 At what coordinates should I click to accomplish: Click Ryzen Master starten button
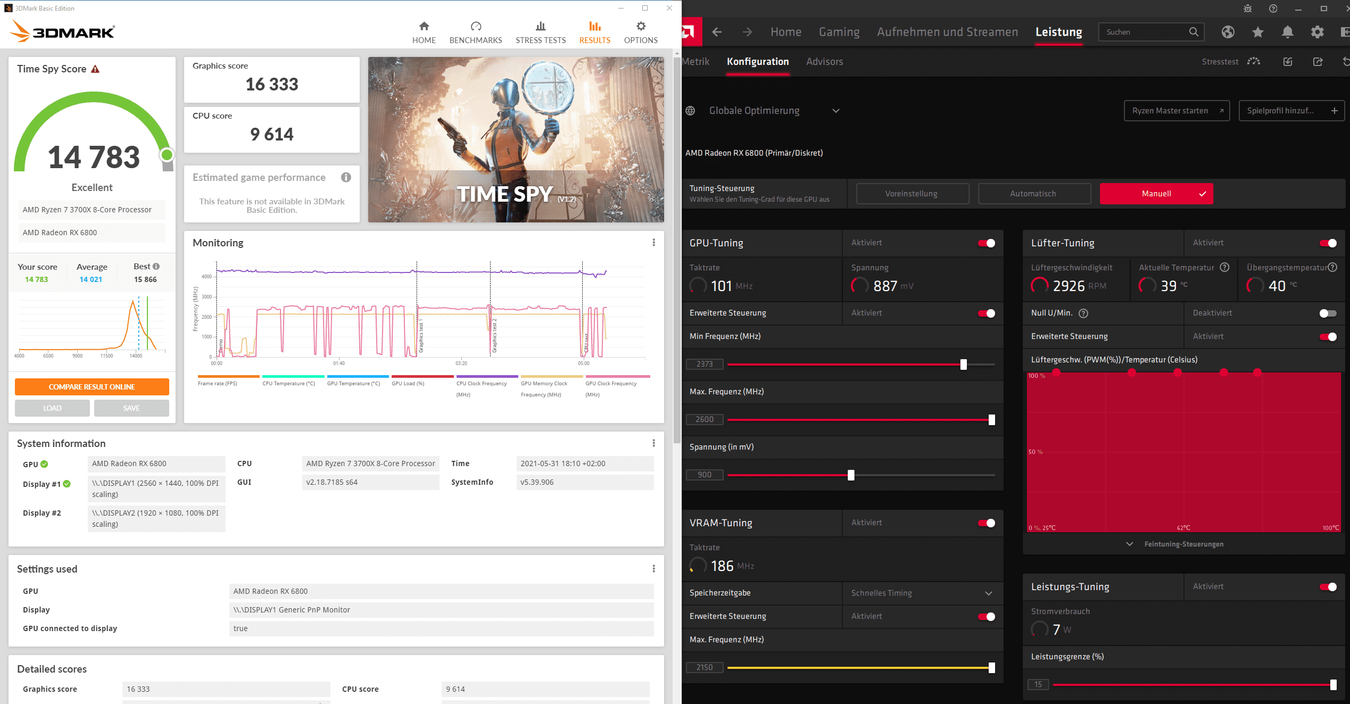pos(1177,111)
